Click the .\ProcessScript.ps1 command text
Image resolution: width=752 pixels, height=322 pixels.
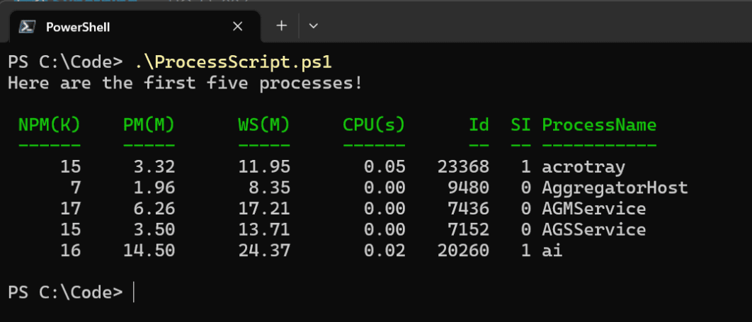pos(234,62)
